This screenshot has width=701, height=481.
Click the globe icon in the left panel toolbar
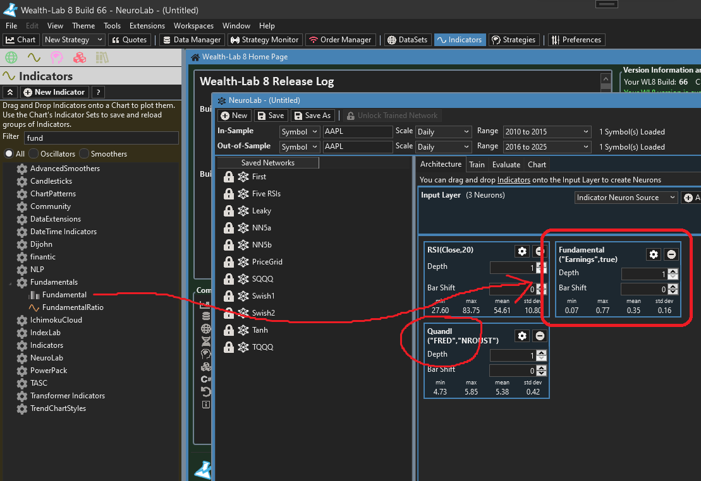click(x=11, y=57)
